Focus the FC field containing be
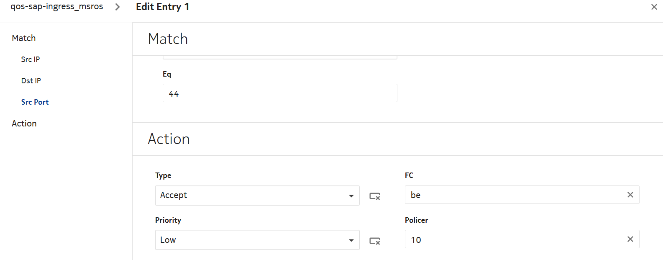This screenshot has width=663, height=260. pyautogui.click(x=515, y=195)
